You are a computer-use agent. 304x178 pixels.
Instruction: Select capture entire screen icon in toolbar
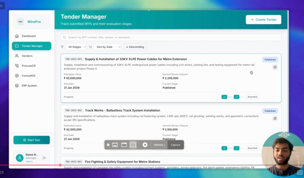115,145
